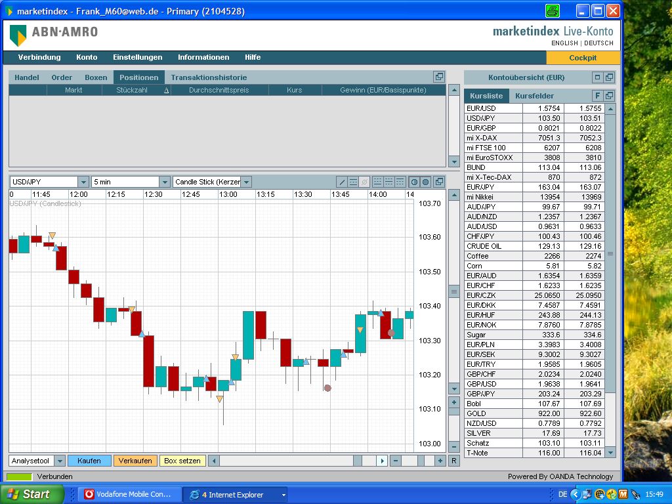The width and height of the screenshot is (672, 504).
Task: Expand the Kontoübersicht panel
Action: tap(597, 77)
